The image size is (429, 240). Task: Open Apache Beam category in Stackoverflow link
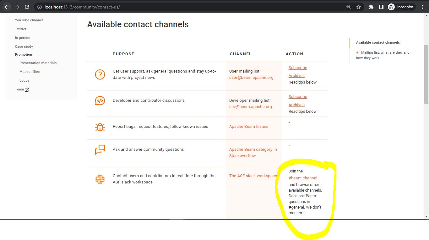pyautogui.click(x=253, y=152)
